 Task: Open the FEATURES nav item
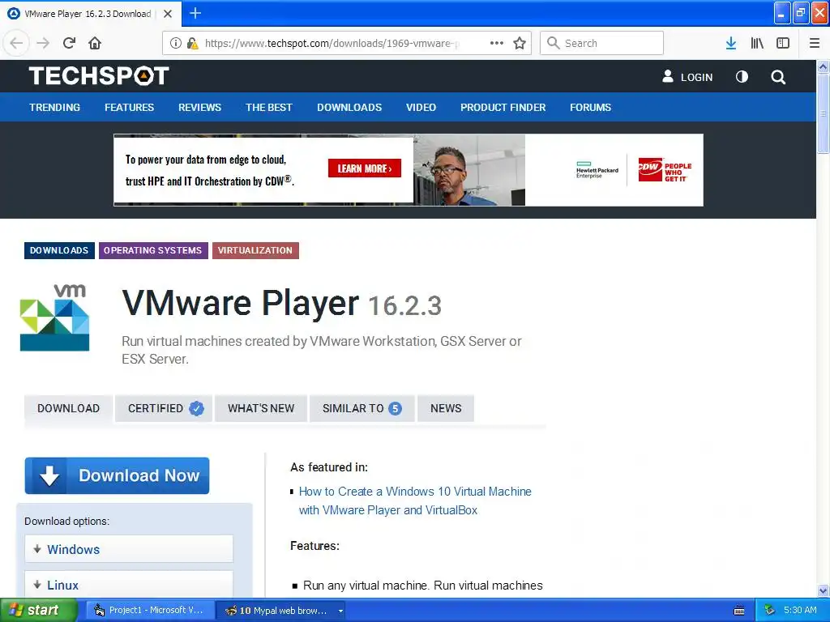pos(129,108)
